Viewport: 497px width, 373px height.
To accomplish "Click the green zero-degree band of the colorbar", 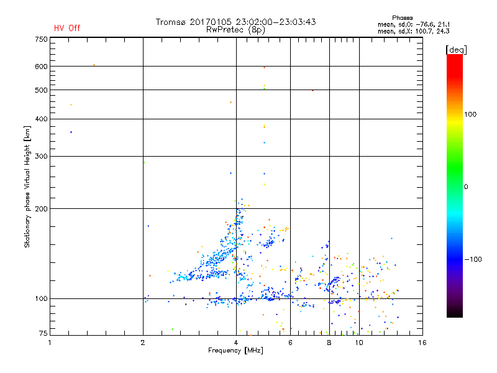I will click(455, 186).
